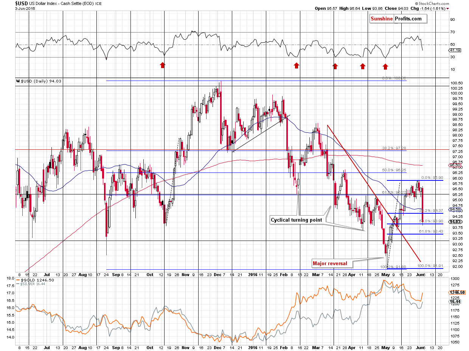
Task: Click the '50.0%: 93.90' Fibonacci label
Action: pos(431,221)
